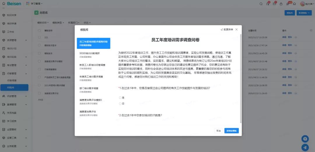Viewport: 315px width, 152px height.
Task: Open the 模板名称 filter dropdown
Action: 43,23
